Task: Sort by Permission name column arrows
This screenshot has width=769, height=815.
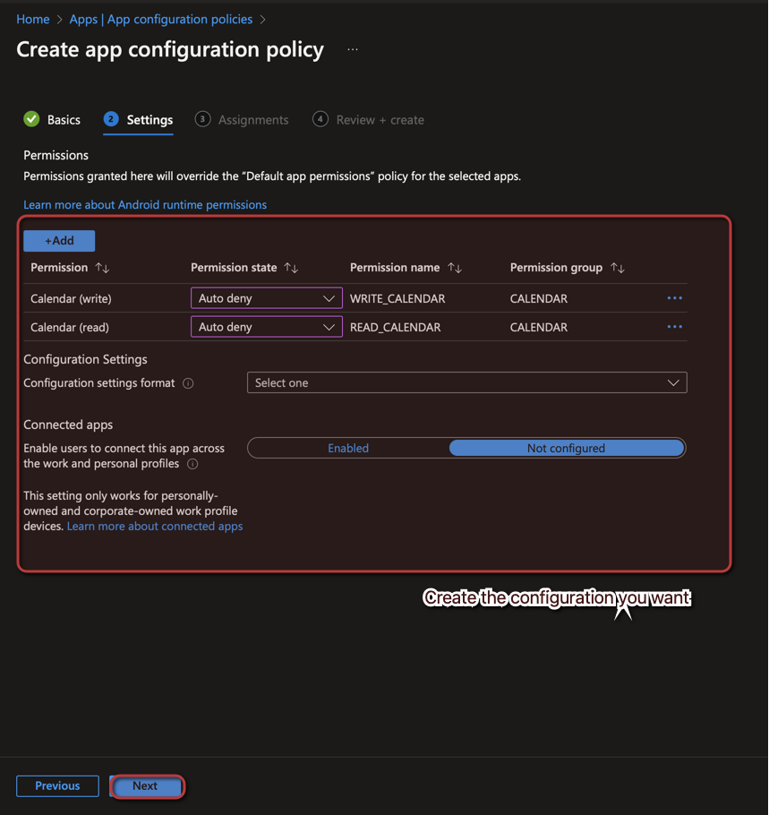Action: (x=455, y=268)
